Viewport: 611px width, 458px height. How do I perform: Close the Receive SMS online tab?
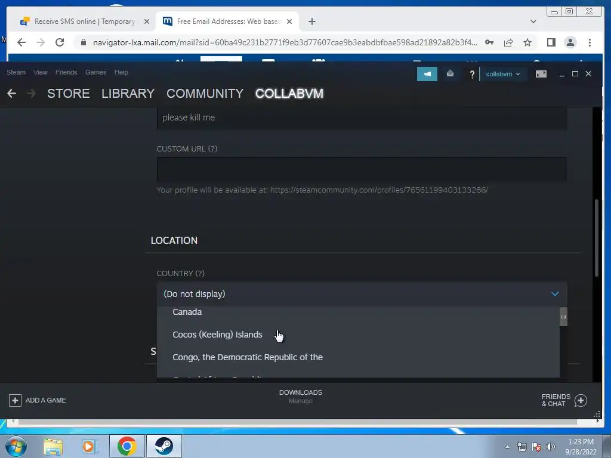coord(147,21)
